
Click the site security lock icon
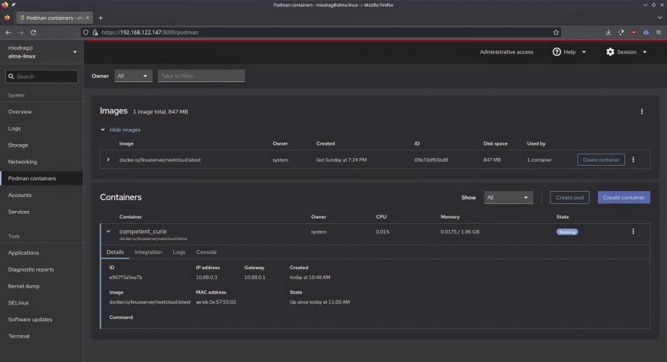pyautogui.click(x=95, y=32)
